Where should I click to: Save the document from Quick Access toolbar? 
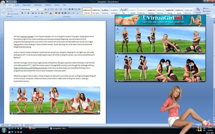(x=8, y=2)
